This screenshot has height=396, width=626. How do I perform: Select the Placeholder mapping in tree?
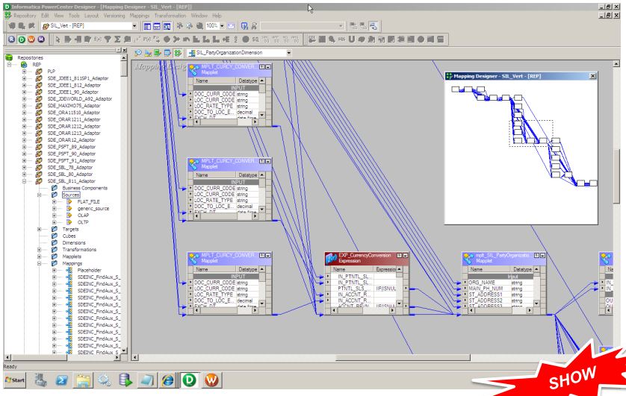click(x=89, y=270)
